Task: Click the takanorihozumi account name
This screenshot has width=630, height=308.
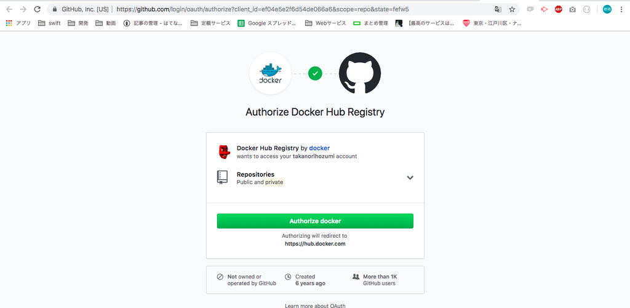Action: (313, 156)
